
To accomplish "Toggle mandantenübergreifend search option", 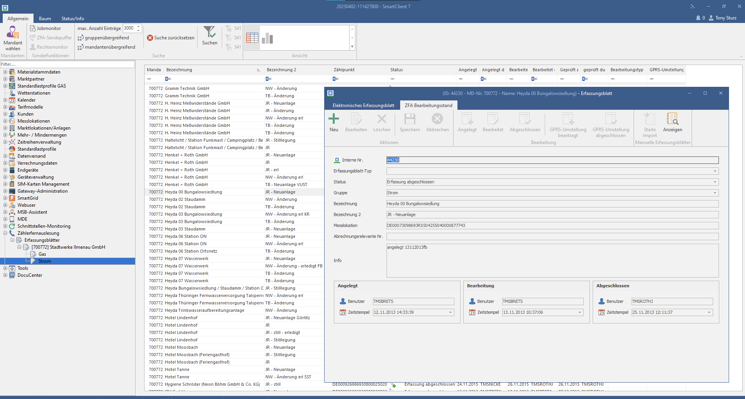I will coord(106,47).
